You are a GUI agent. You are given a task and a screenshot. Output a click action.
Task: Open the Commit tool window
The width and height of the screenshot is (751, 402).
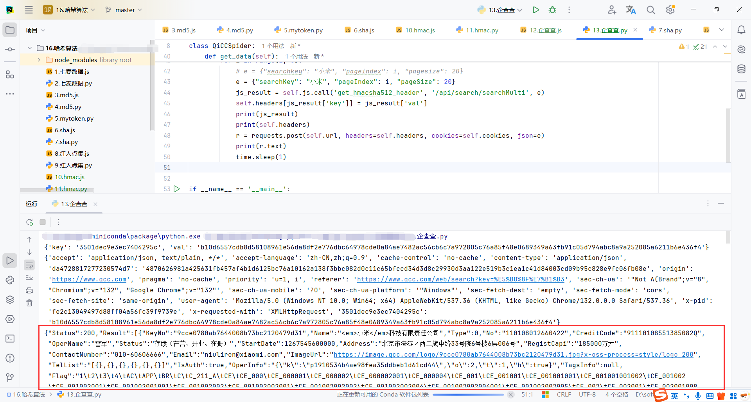coord(10,50)
